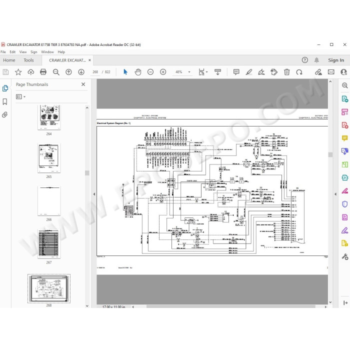Viewport: 350px width, 350px height.
Task: Switch to the Tools tab
Action: (x=28, y=60)
